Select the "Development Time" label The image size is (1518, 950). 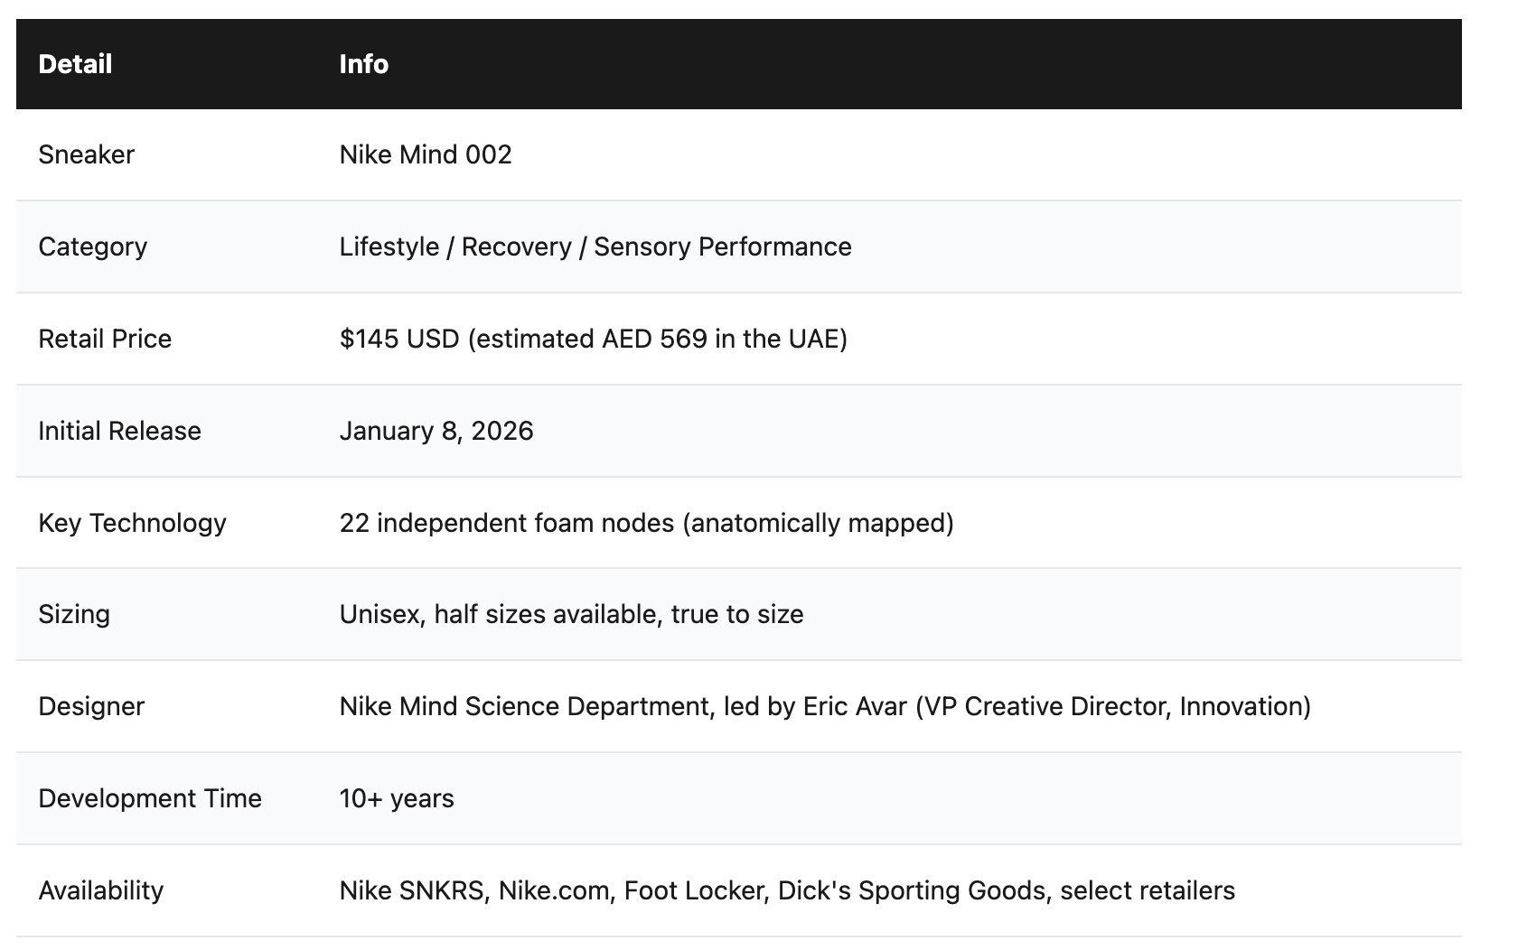point(150,798)
